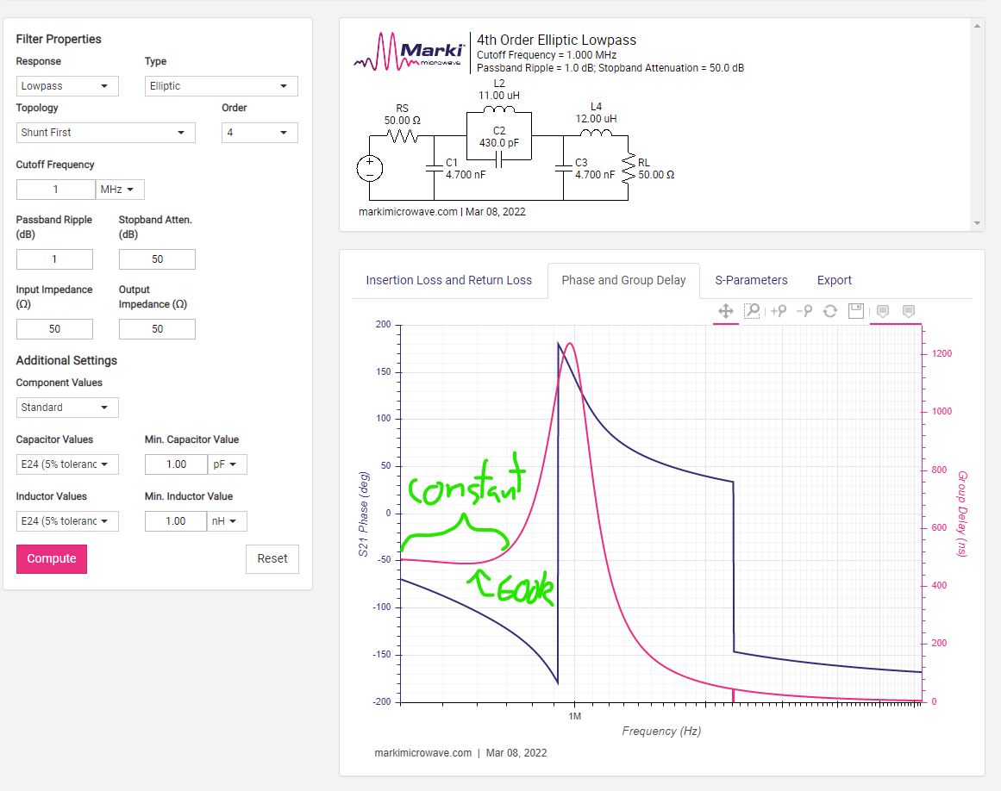
Task: Save the plot using floppy disk icon
Action: tap(856, 311)
